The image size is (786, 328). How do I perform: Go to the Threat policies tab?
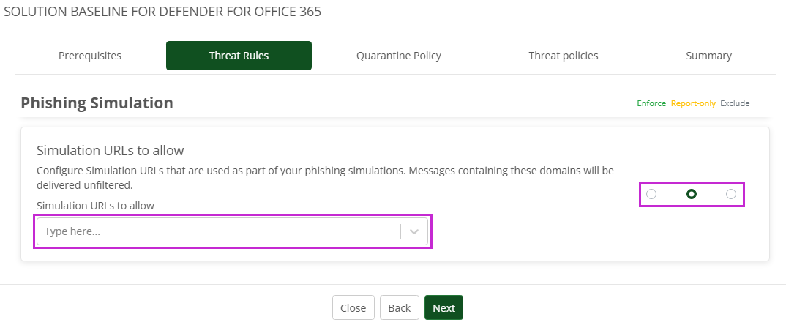coord(564,56)
